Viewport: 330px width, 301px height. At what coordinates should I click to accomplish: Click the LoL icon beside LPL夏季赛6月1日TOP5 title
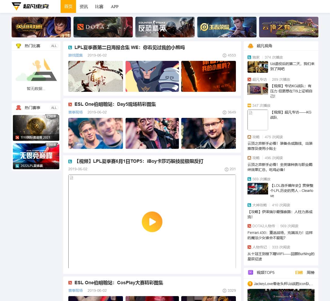[x=70, y=161]
